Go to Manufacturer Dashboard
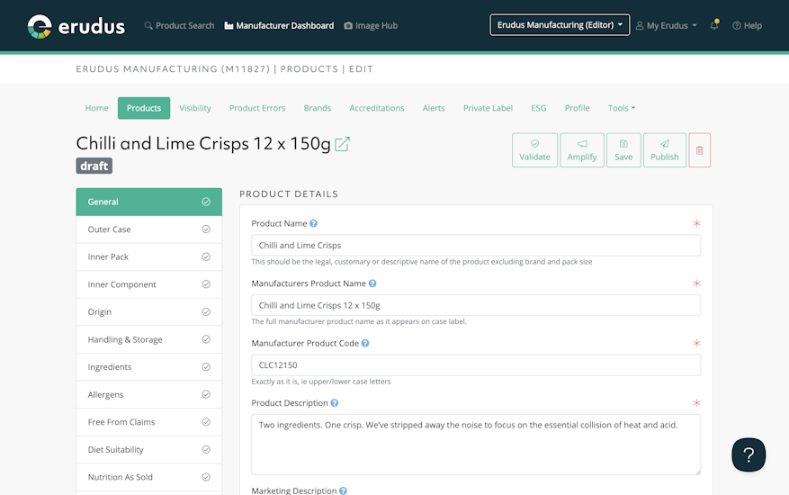Viewport: 789px width, 495px height. point(279,26)
